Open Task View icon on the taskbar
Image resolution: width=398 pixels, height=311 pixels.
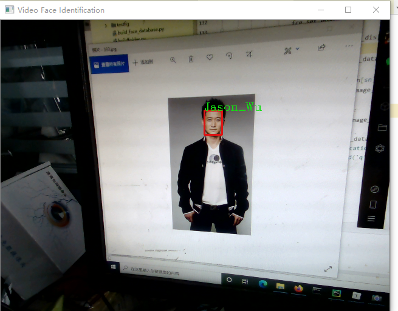coord(245,281)
